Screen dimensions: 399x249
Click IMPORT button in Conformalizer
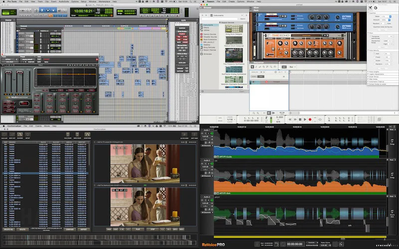pyautogui.click(x=83, y=230)
